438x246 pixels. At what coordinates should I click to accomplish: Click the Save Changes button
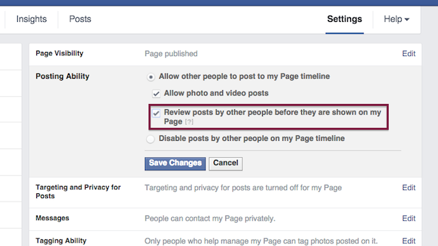coord(175,163)
